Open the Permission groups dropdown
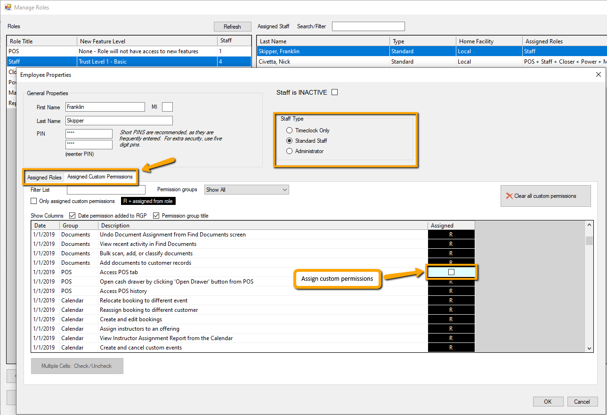The image size is (607, 415). 247,190
